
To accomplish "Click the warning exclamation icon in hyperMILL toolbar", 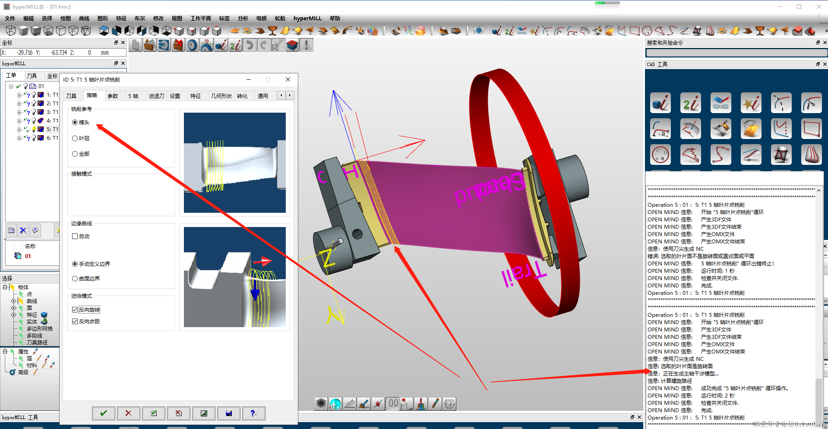I will pyautogui.click(x=307, y=45).
